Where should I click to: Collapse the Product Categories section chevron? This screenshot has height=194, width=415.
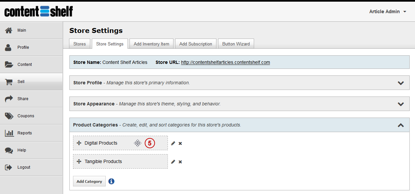click(401, 125)
